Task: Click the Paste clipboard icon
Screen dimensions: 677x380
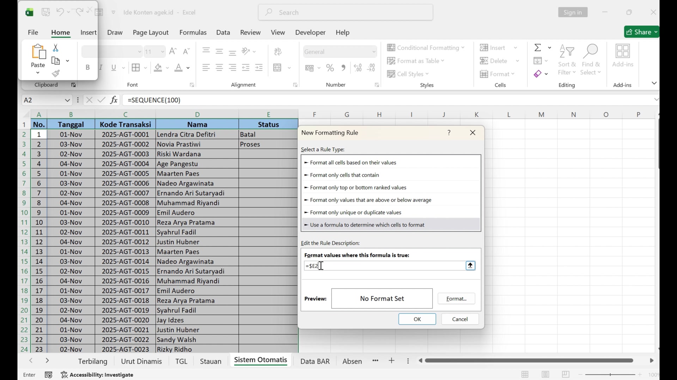Action: tap(38, 52)
